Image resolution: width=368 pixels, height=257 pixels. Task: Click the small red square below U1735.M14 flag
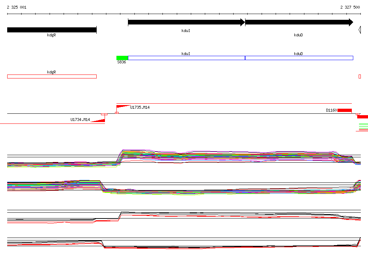coord(117,113)
